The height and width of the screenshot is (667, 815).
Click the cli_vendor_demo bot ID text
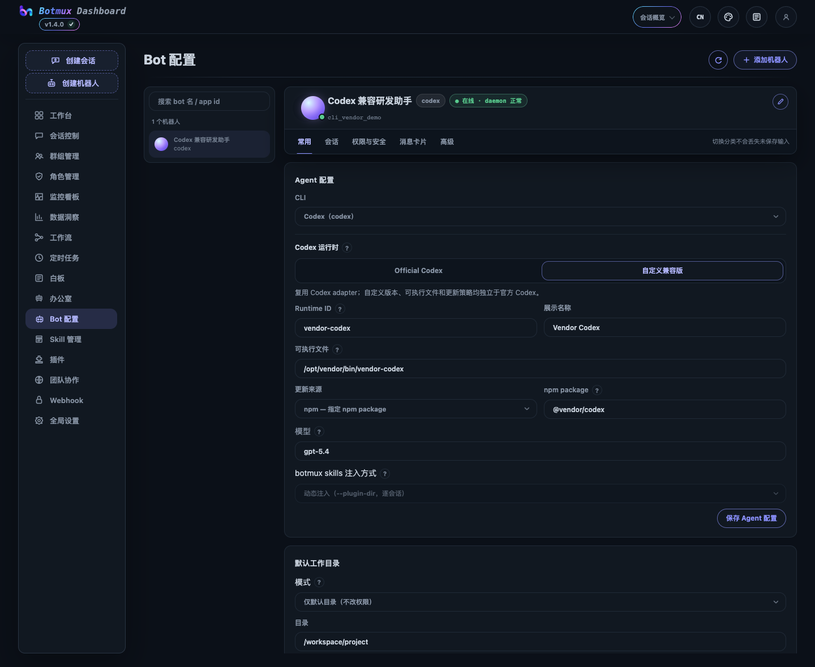(354, 118)
